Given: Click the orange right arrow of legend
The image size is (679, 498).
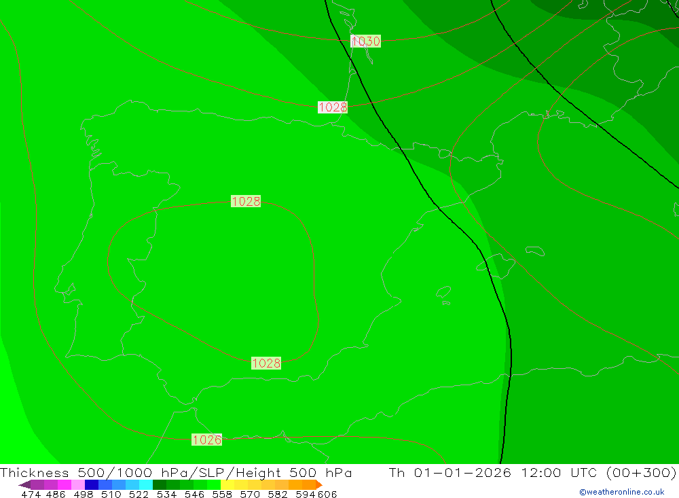Looking at the screenshot, I should click(319, 484).
